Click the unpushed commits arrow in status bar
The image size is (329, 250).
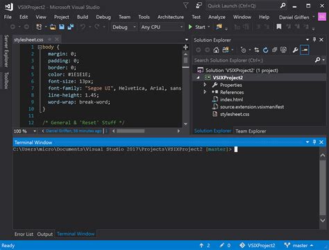pos(201,245)
